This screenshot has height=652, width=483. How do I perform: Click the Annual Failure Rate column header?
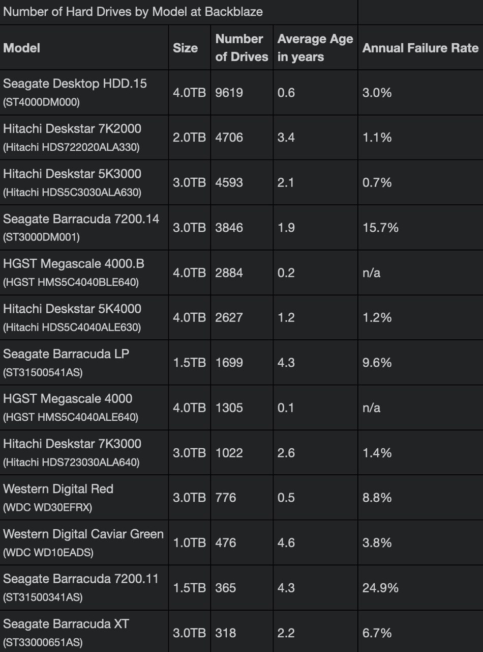[420, 48]
